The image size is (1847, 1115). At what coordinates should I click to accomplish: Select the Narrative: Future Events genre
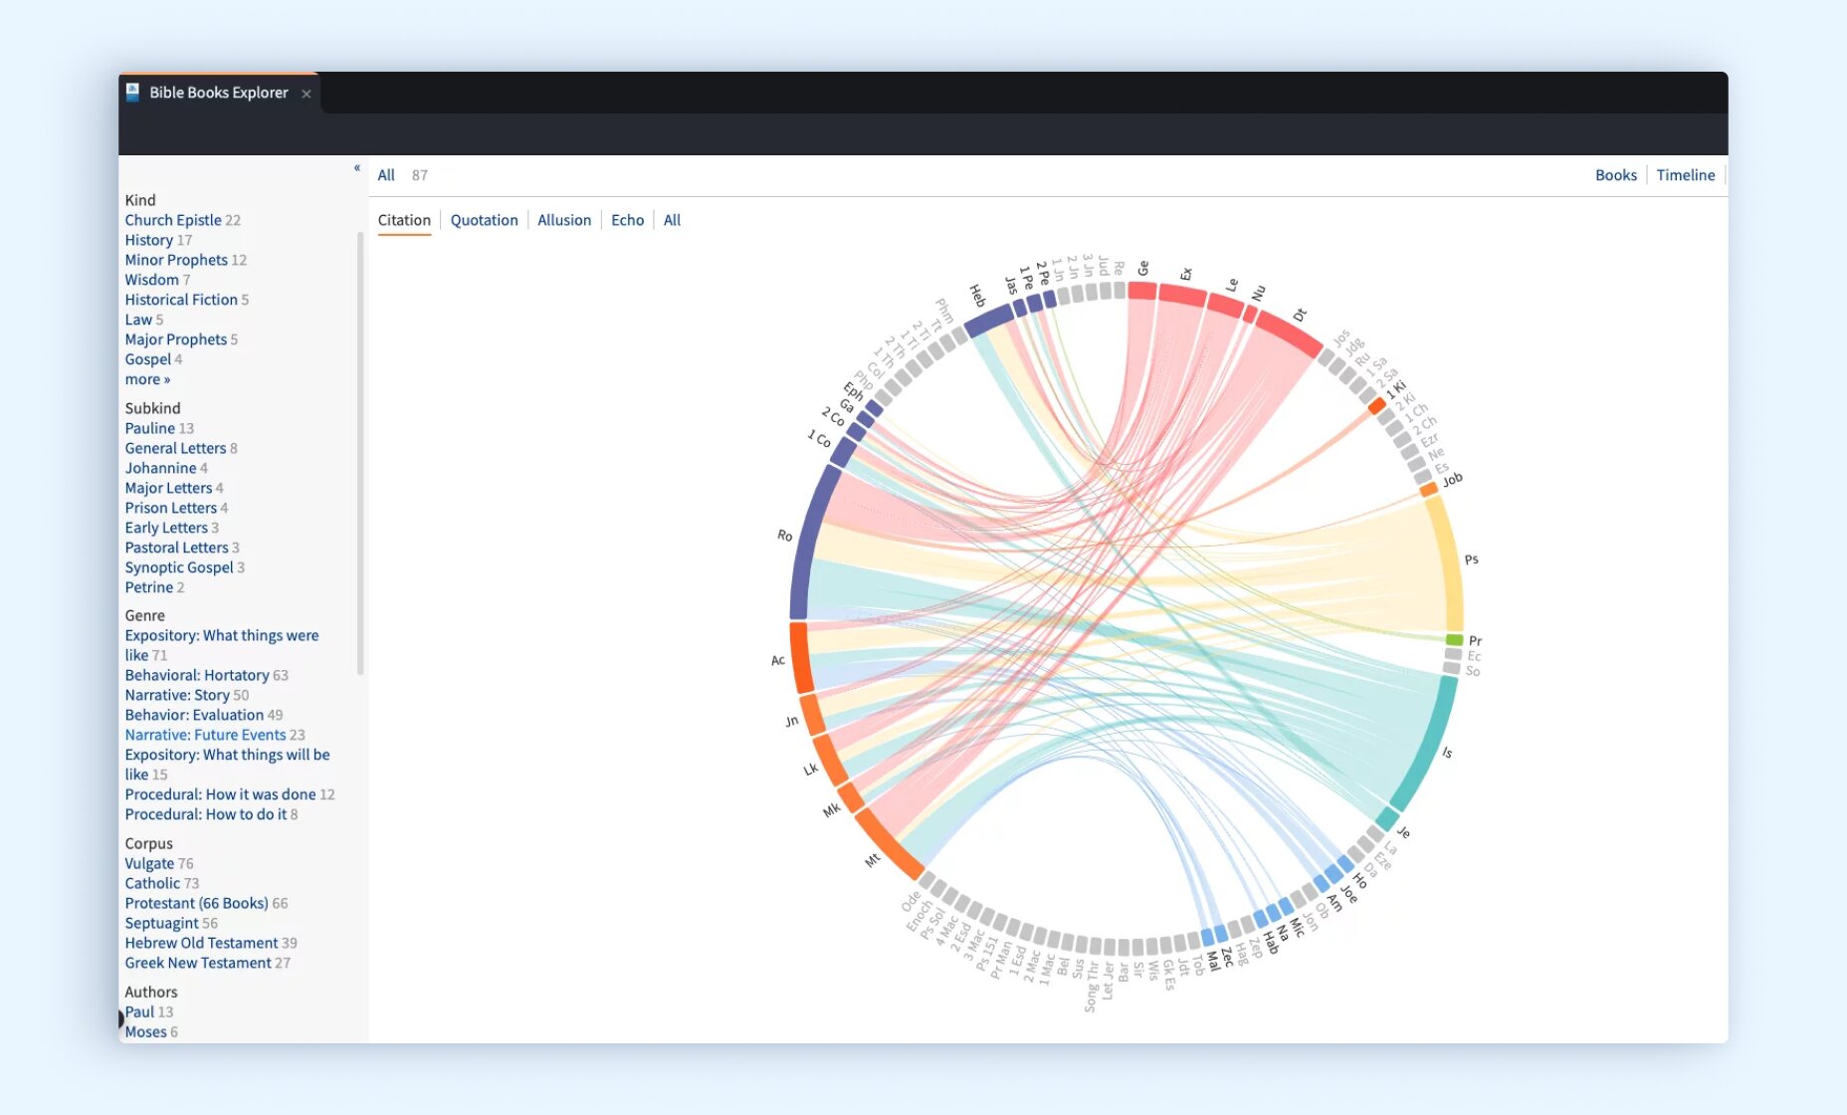click(205, 735)
